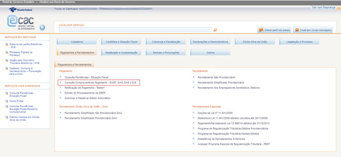Open Processos Digitais (e-Processo) link
341x157 pixels.
(21, 54)
